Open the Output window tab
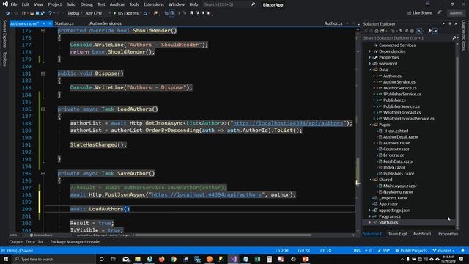Viewport: 469px width, 264px height. (x=16, y=242)
